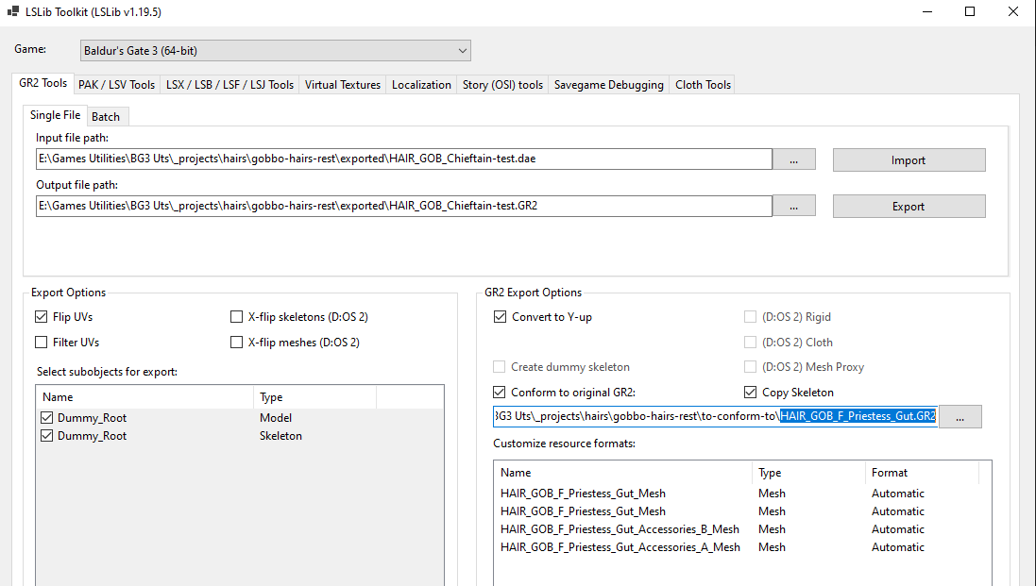
Task: Select HAIR_GOB_F_Priestess_Gut_Accessories_A_Mesh row
Action: coord(620,547)
